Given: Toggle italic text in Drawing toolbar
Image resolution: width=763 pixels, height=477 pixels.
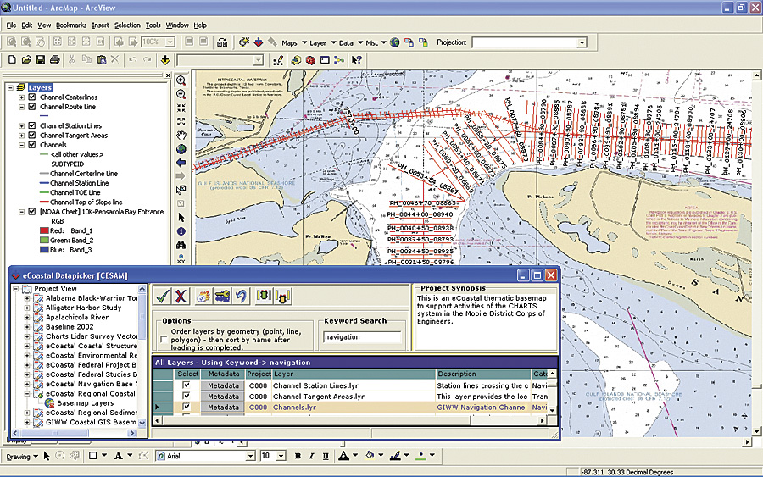Looking at the screenshot, I should point(311,456).
